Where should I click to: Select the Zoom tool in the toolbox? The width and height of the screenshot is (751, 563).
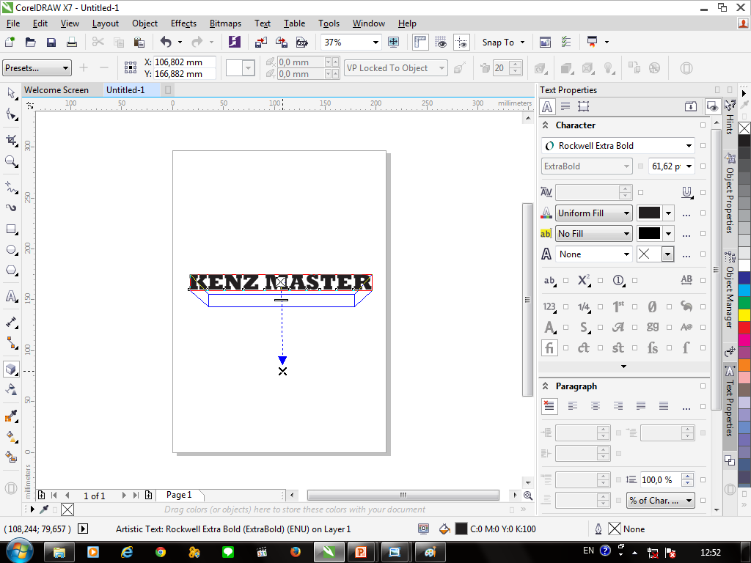click(11, 161)
